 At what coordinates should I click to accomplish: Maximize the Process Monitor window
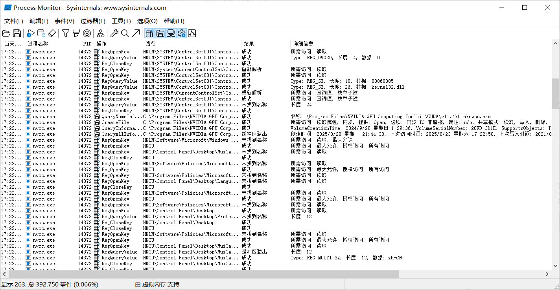524,7
